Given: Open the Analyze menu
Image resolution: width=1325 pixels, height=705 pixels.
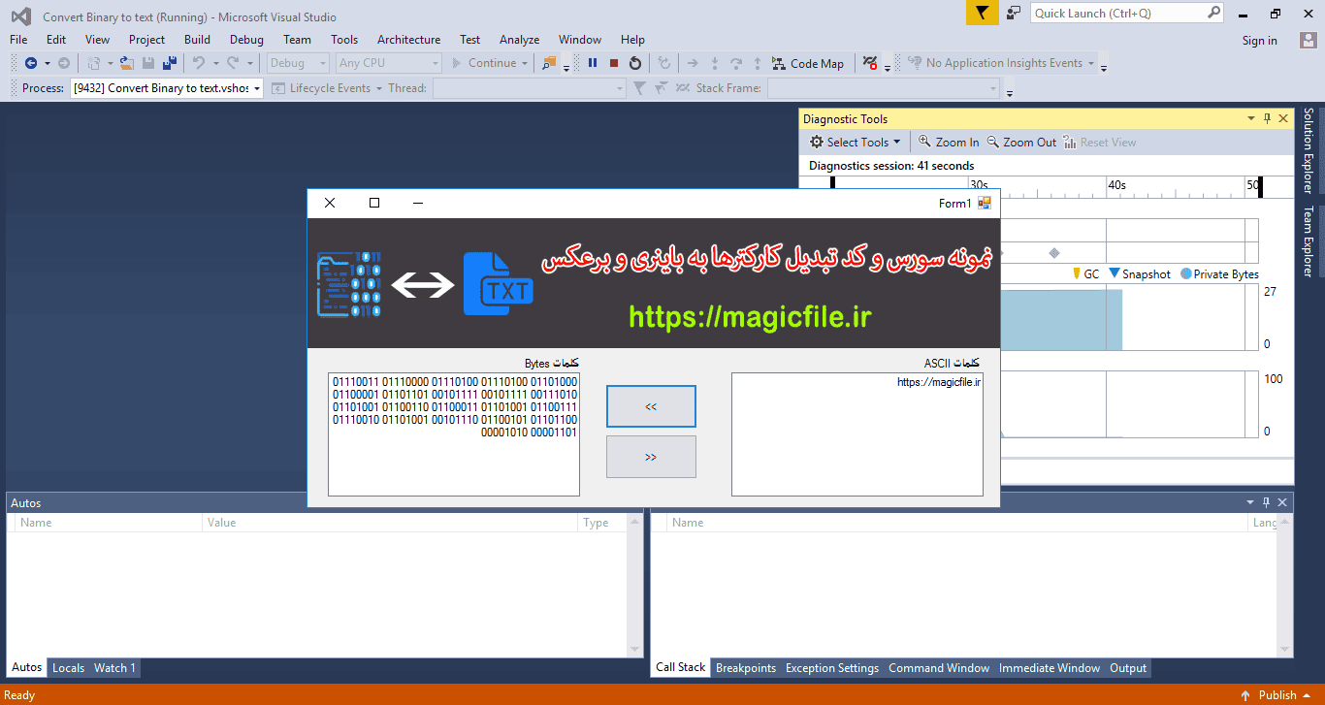Looking at the screenshot, I should click(519, 40).
